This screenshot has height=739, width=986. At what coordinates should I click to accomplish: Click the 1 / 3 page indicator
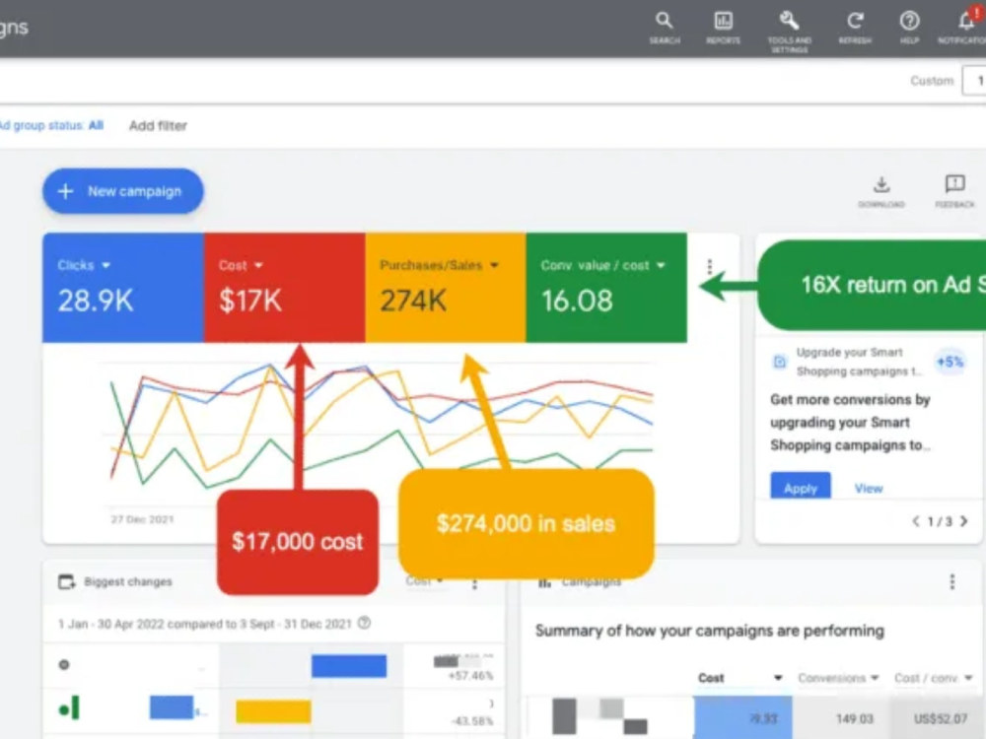(940, 521)
